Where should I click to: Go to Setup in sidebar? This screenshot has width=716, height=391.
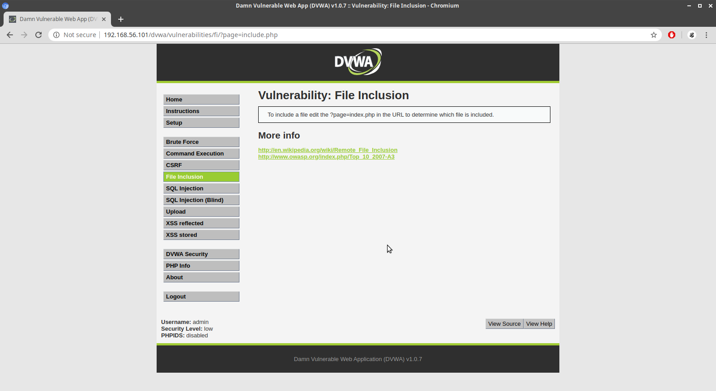click(201, 123)
